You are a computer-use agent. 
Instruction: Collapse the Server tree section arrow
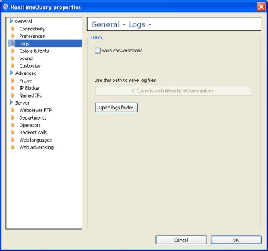tap(11, 103)
